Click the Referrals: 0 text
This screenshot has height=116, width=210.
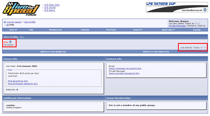12,90
